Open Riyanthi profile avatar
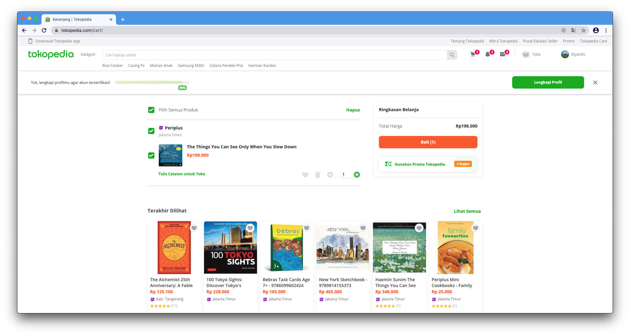The width and height of the screenshot is (630, 336). pyautogui.click(x=565, y=55)
